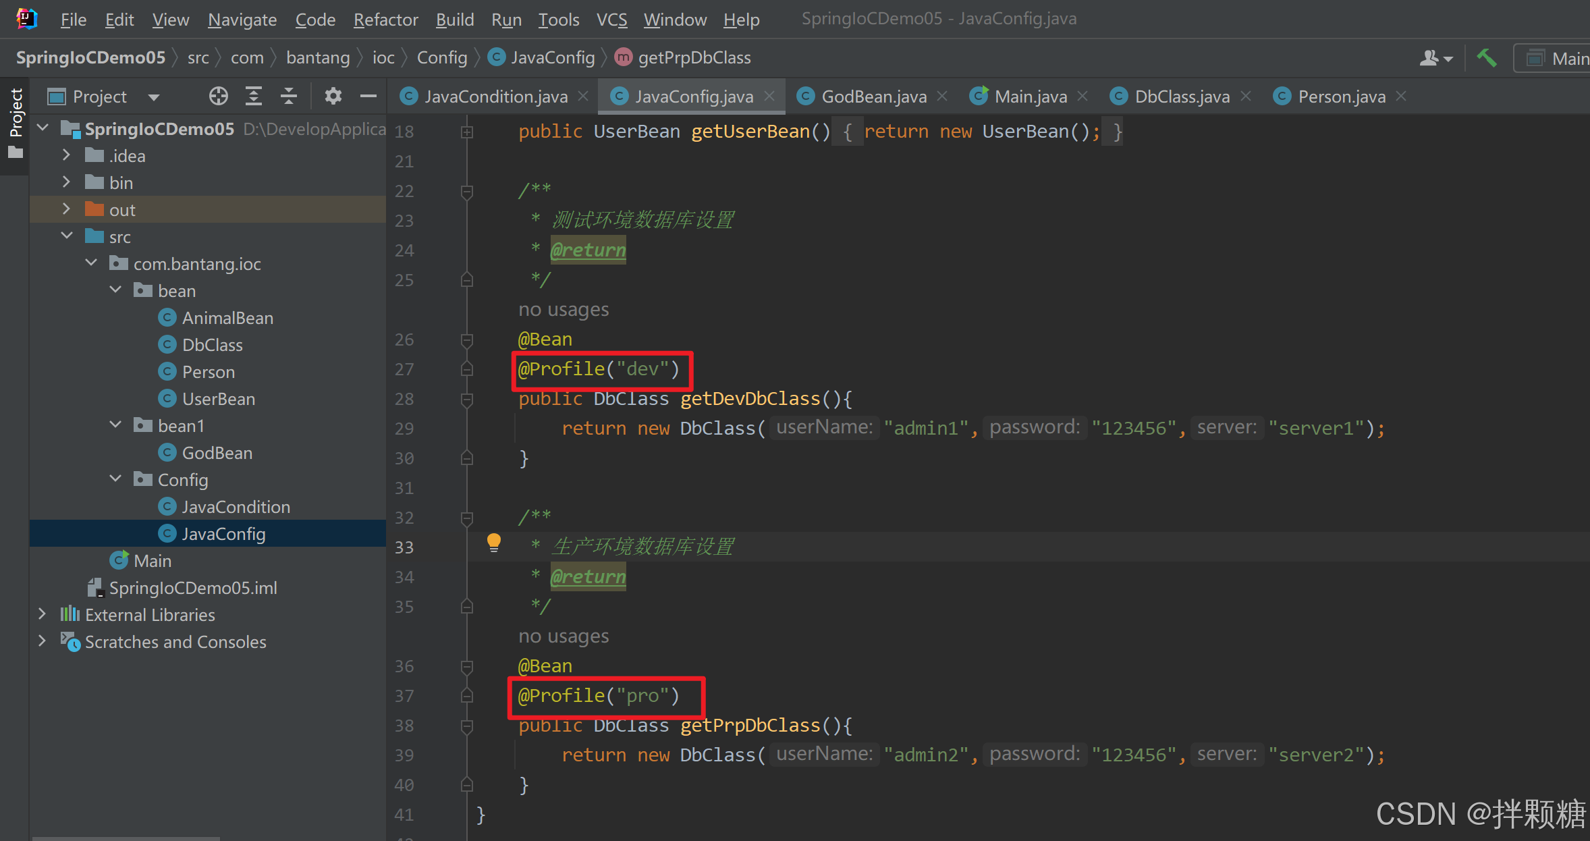The width and height of the screenshot is (1590, 841).
Task: Open Project panel settings gear
Action: pyautogui.click(x=333, y=97)
